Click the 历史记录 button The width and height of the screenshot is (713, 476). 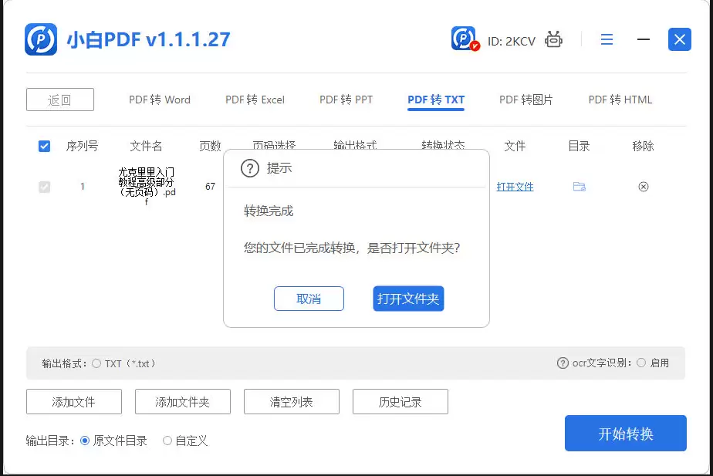click(400, 401)
